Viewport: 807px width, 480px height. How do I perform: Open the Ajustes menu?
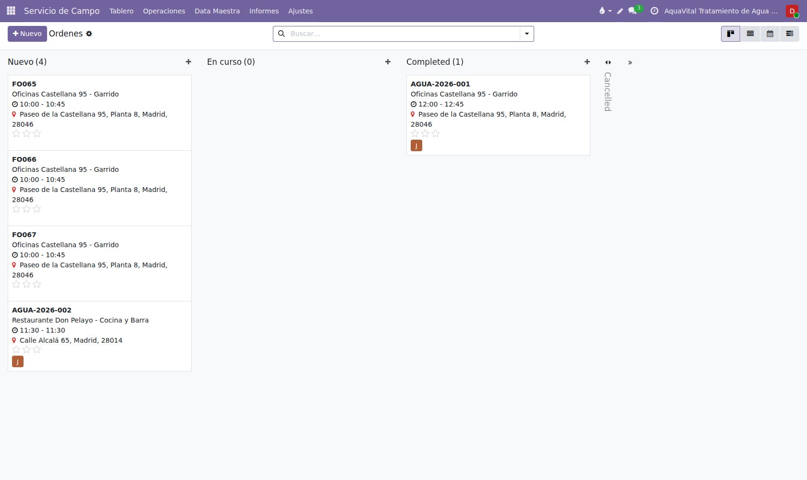coord(300,11)
